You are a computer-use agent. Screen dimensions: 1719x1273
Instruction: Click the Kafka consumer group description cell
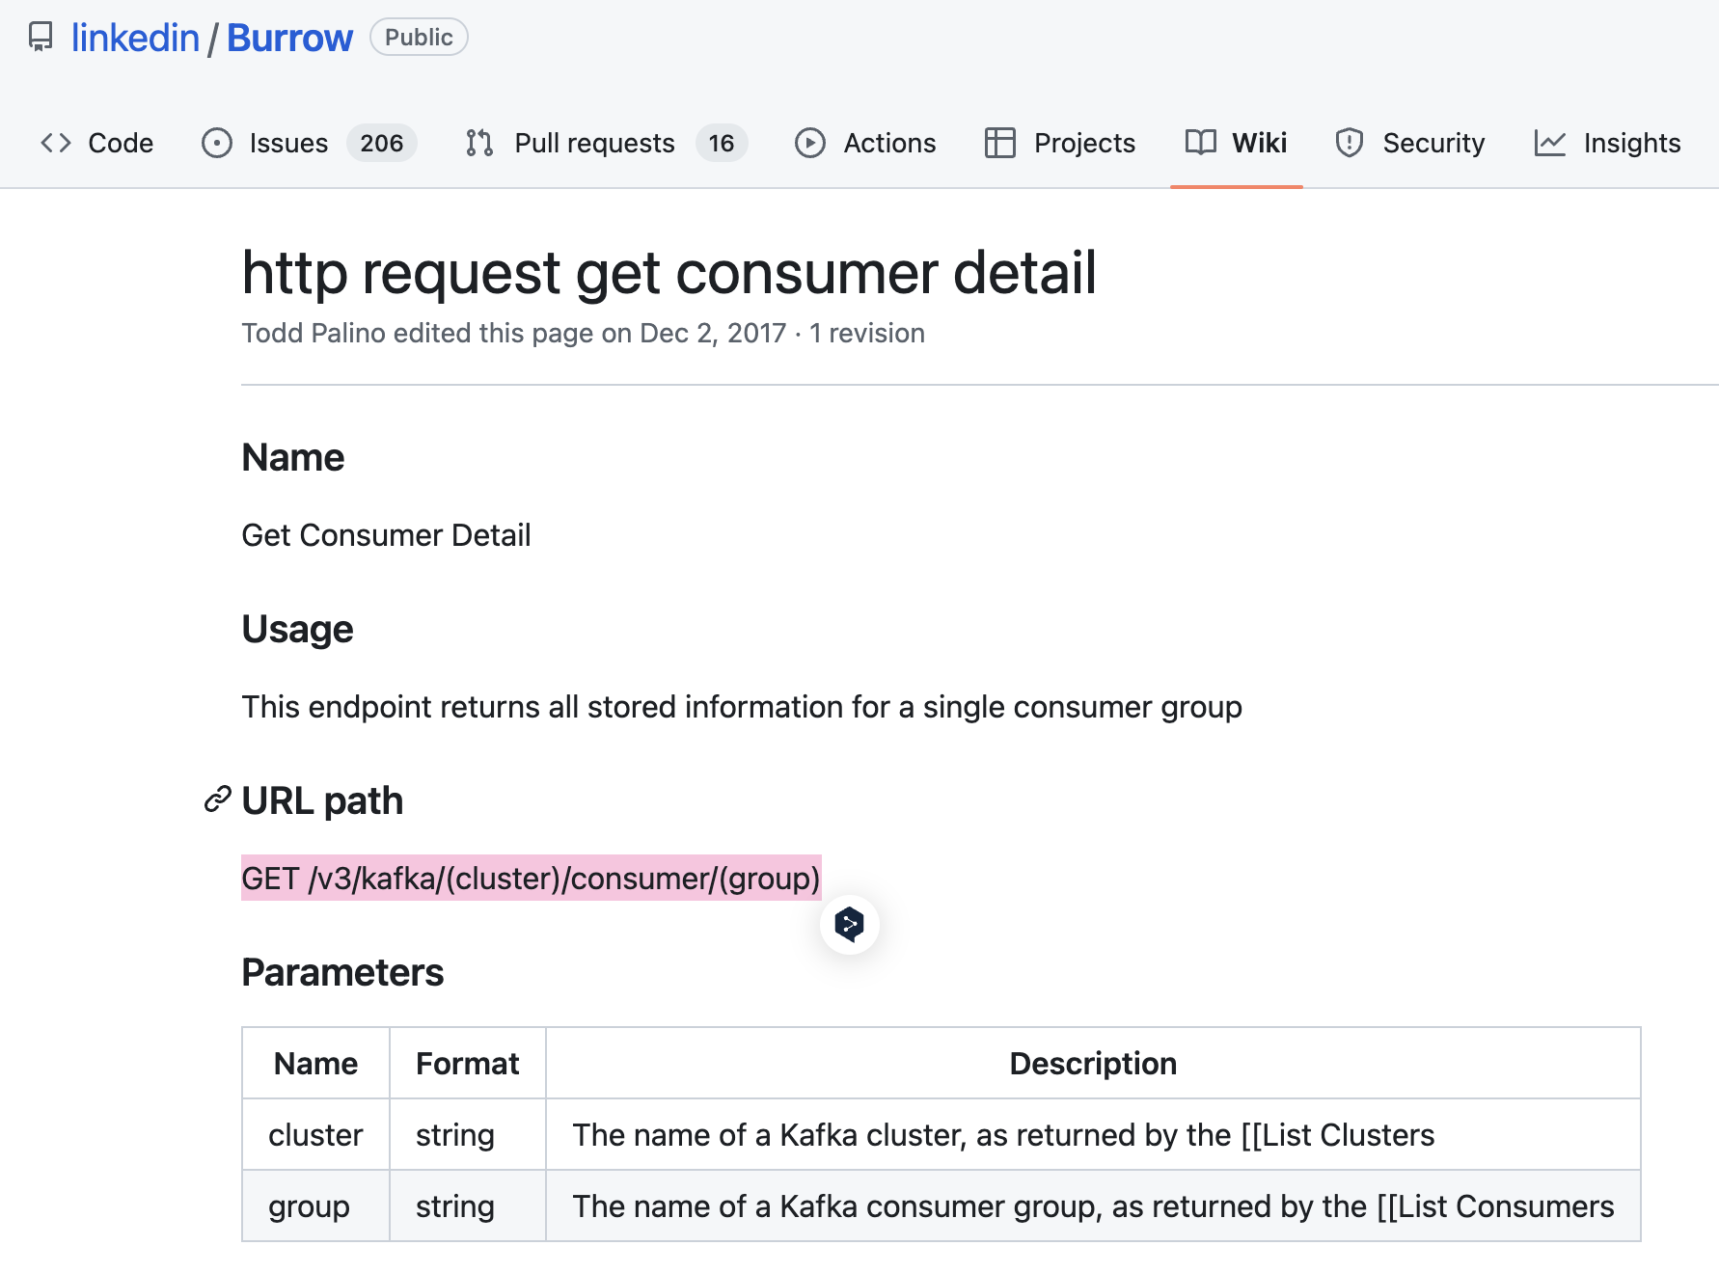[1093, 1205]
